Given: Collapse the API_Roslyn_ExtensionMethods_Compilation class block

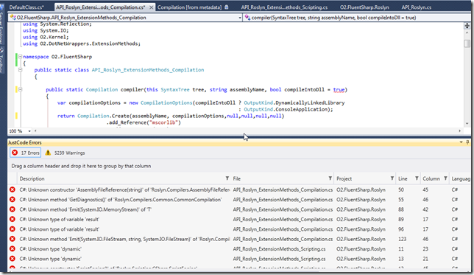Looking at the screenshot, I should [x=21, y=69].
